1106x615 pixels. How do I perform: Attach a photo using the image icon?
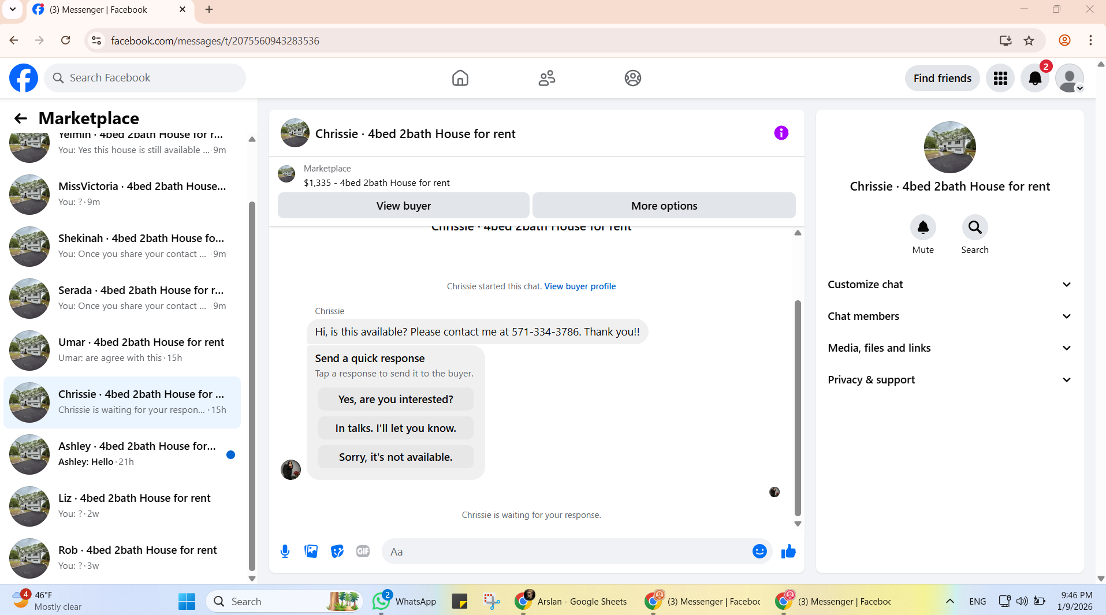point(311,551)
